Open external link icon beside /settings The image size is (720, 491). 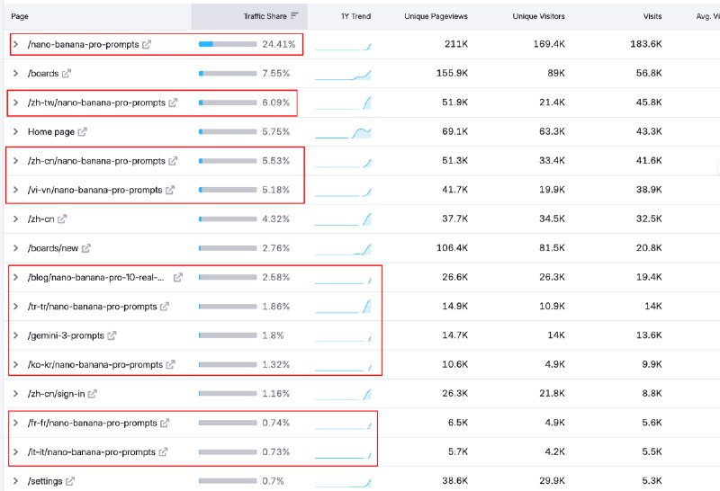point(70,481)
